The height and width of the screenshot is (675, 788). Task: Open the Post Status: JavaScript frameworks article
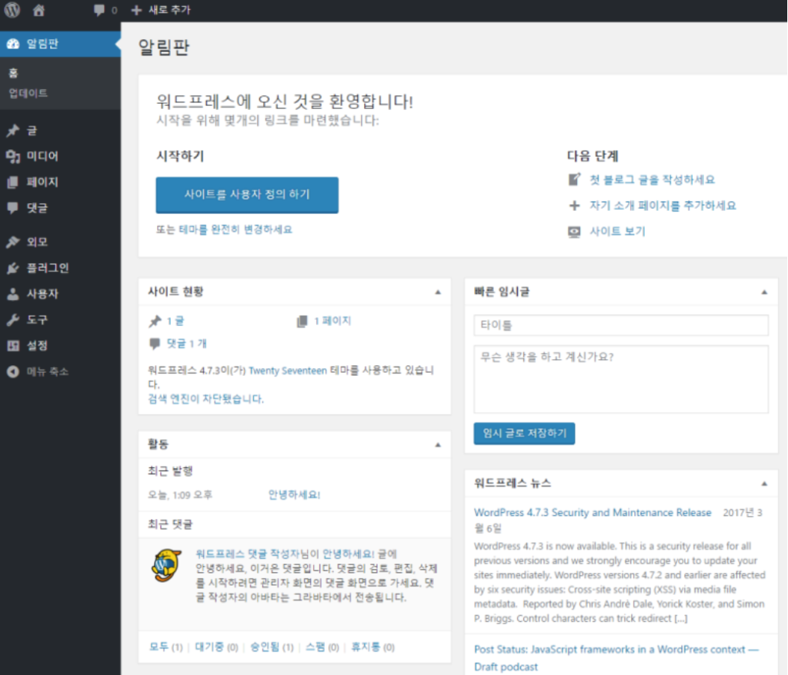[616, 658]
